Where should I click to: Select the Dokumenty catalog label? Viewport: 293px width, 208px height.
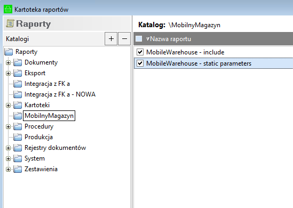coord(41,62)
